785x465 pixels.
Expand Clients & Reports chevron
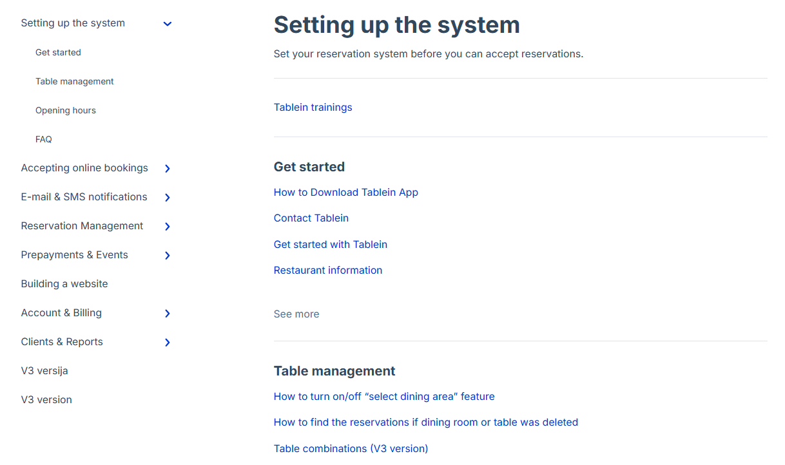pos(168,343)
